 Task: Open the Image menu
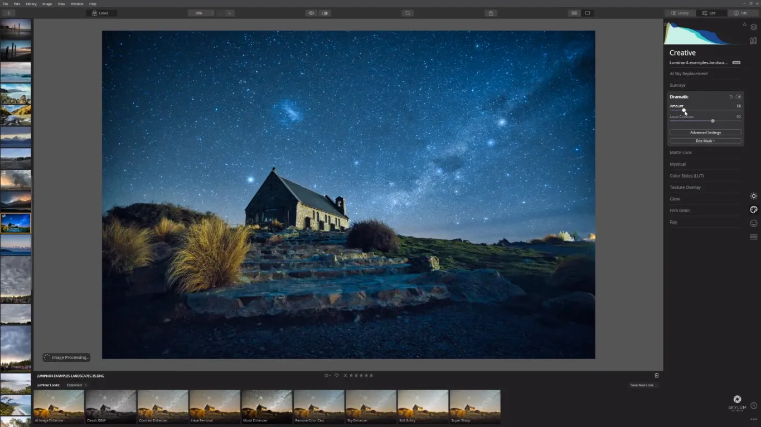click(x=47, y=4)
